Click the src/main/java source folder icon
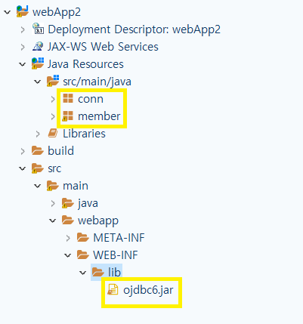This screenshot has width=303, height=324. tap(53, 81)
